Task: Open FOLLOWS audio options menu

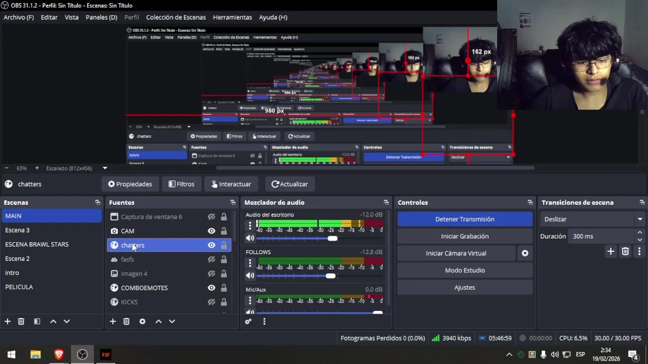Action: pyautogui.click(x=250, y=263)
